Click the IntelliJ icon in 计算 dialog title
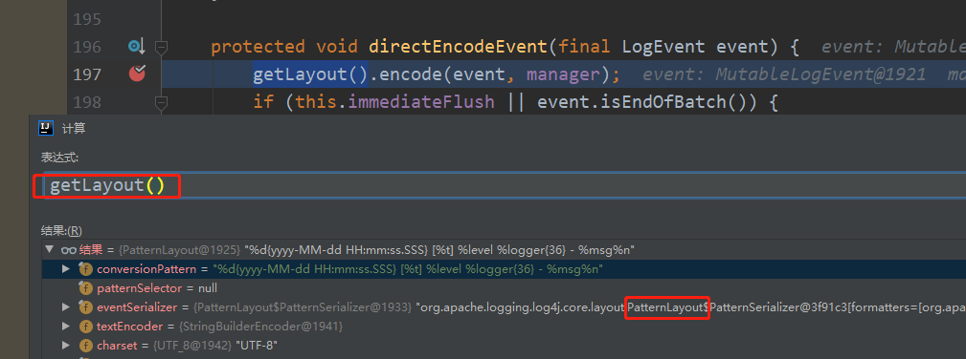The width and height of the screenshot is (966, 359). tap(46, 128)
